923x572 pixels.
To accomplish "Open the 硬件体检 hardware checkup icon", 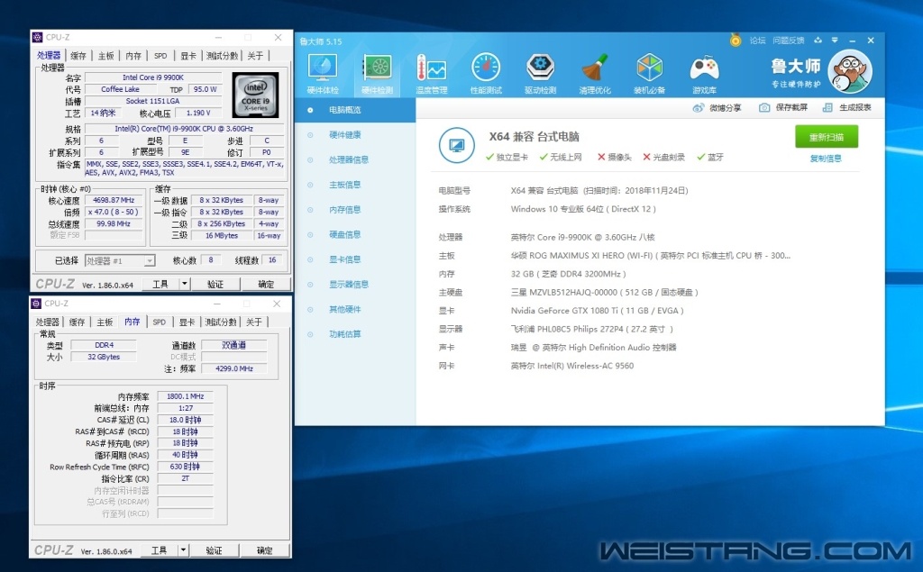I will 323,74.
